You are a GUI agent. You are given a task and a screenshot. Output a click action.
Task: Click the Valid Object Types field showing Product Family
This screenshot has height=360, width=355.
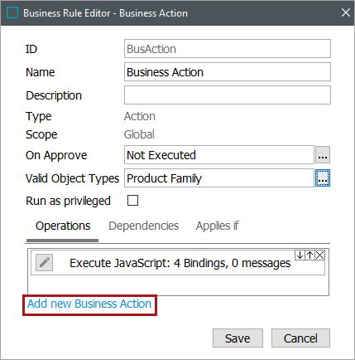point(219,178)
